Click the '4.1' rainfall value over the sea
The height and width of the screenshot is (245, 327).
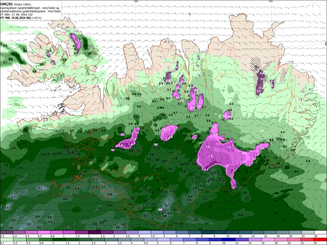pos(13,197)
